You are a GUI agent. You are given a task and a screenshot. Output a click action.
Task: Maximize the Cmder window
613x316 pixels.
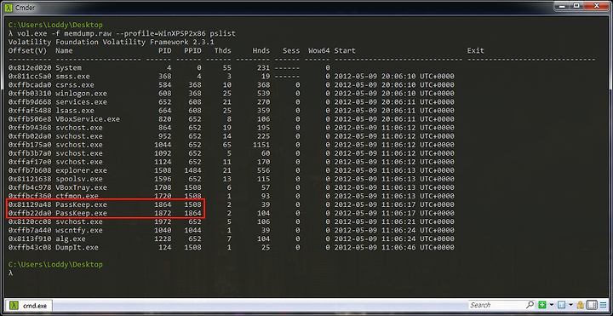(577, 5)
